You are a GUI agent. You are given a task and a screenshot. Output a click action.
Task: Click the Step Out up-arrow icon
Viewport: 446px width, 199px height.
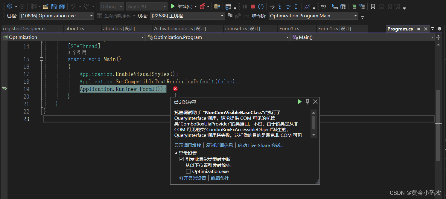296,6
